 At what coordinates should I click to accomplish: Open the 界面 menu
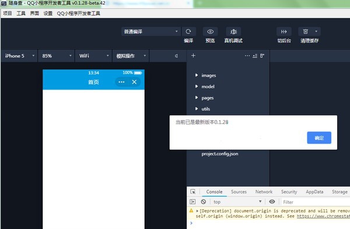[34, 13]
